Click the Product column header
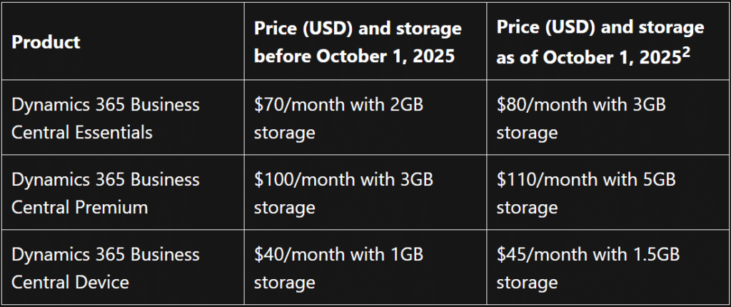The image size is (731, 307). coord(46,41)
